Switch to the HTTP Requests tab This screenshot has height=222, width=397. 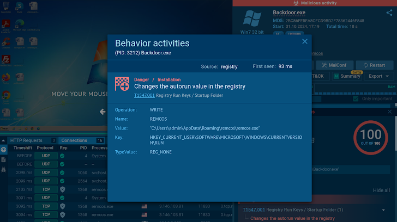(26, 140)
